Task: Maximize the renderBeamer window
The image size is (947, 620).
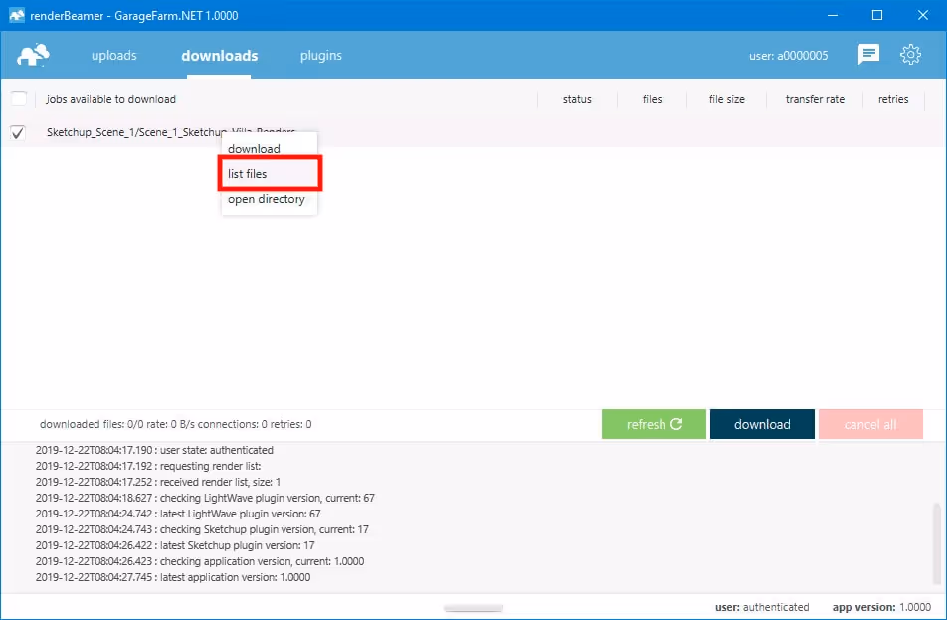Action: point(877,15)
